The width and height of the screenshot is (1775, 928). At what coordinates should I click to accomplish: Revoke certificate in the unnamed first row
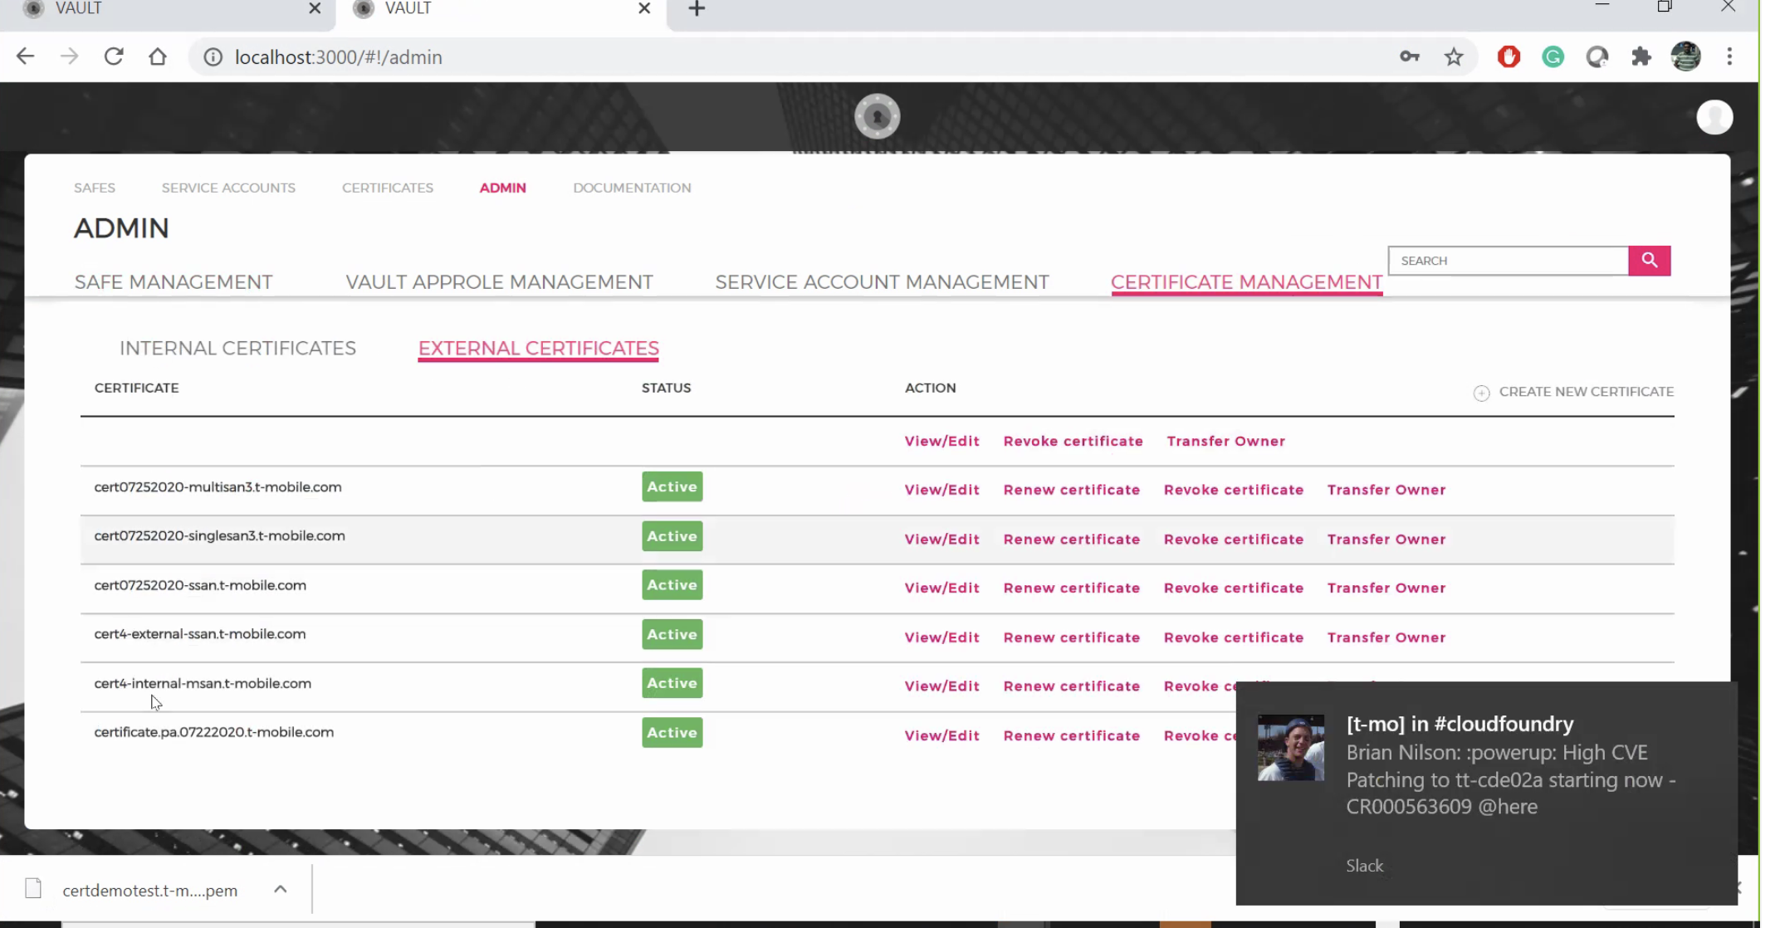[1073, 442]
